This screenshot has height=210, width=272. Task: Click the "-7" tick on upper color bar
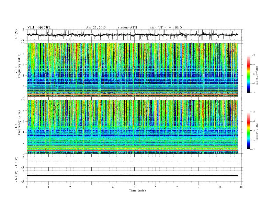(x=253, y=93)
